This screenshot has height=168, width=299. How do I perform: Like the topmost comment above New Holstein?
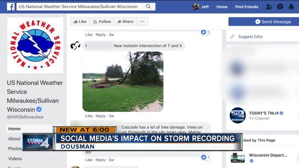[89, 35]
